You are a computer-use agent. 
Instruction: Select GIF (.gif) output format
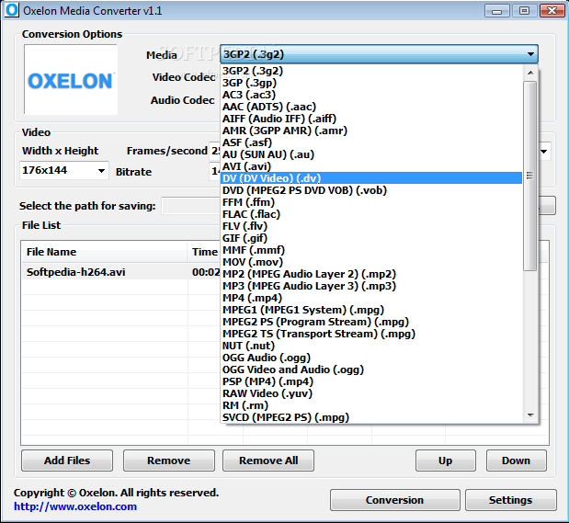coord(371,238)
